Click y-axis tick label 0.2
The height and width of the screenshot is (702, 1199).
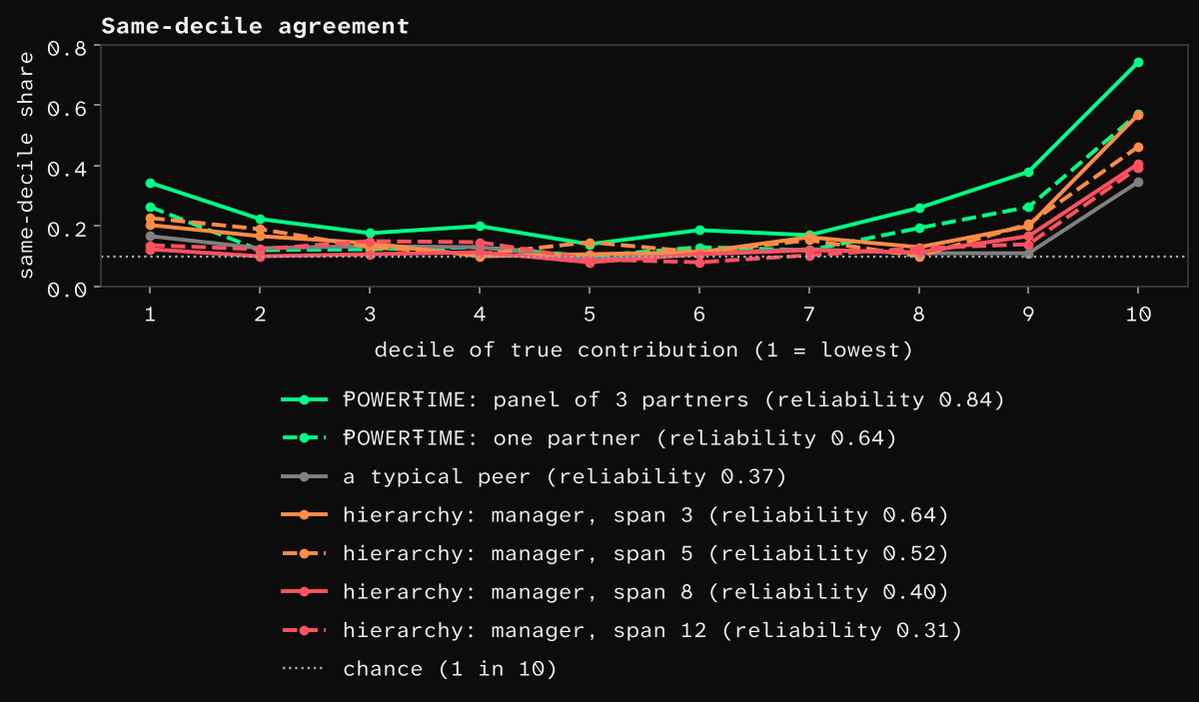click(x=68, y=227)
